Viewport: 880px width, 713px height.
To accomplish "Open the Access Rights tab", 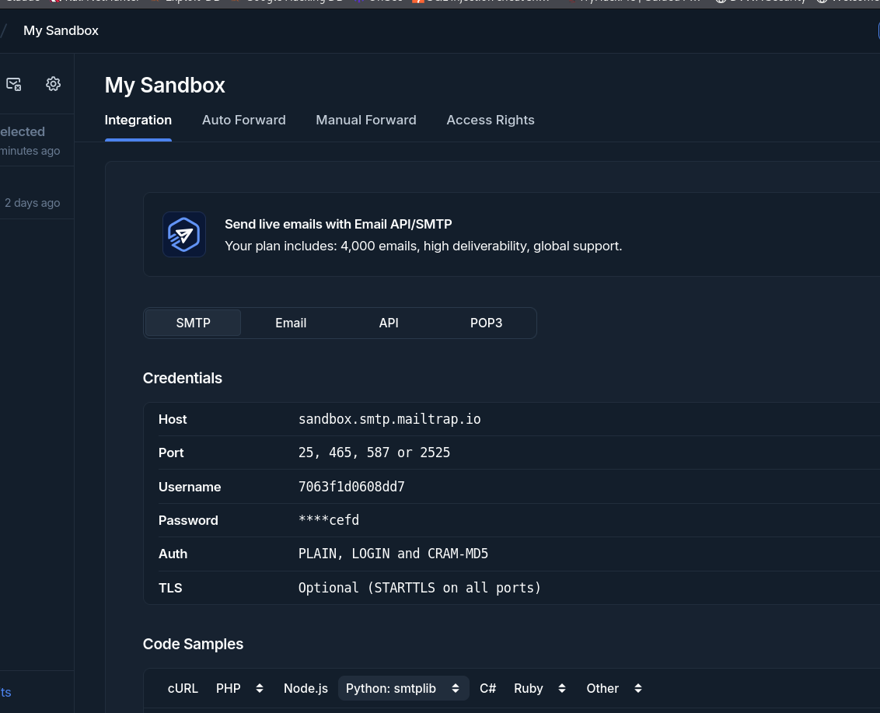I will coord(491,121).
